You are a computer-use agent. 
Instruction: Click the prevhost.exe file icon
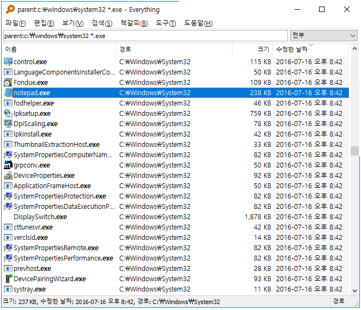8,268
